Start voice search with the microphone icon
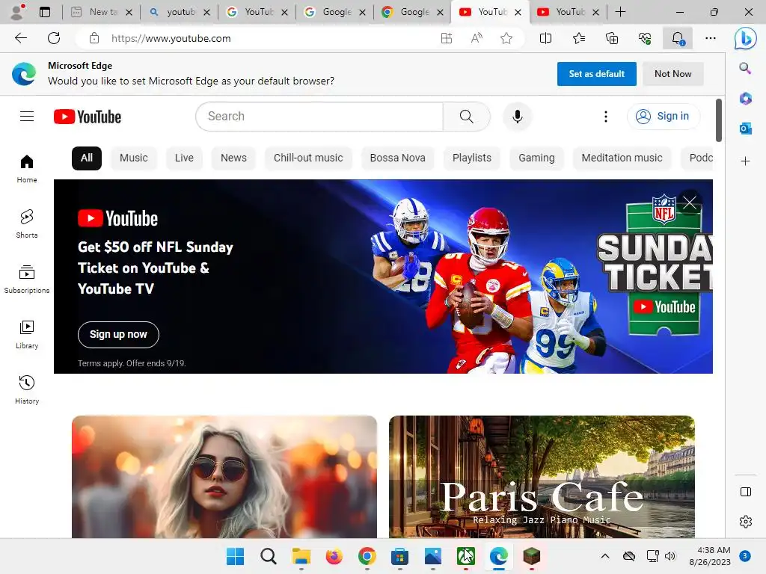 point(518,116)
